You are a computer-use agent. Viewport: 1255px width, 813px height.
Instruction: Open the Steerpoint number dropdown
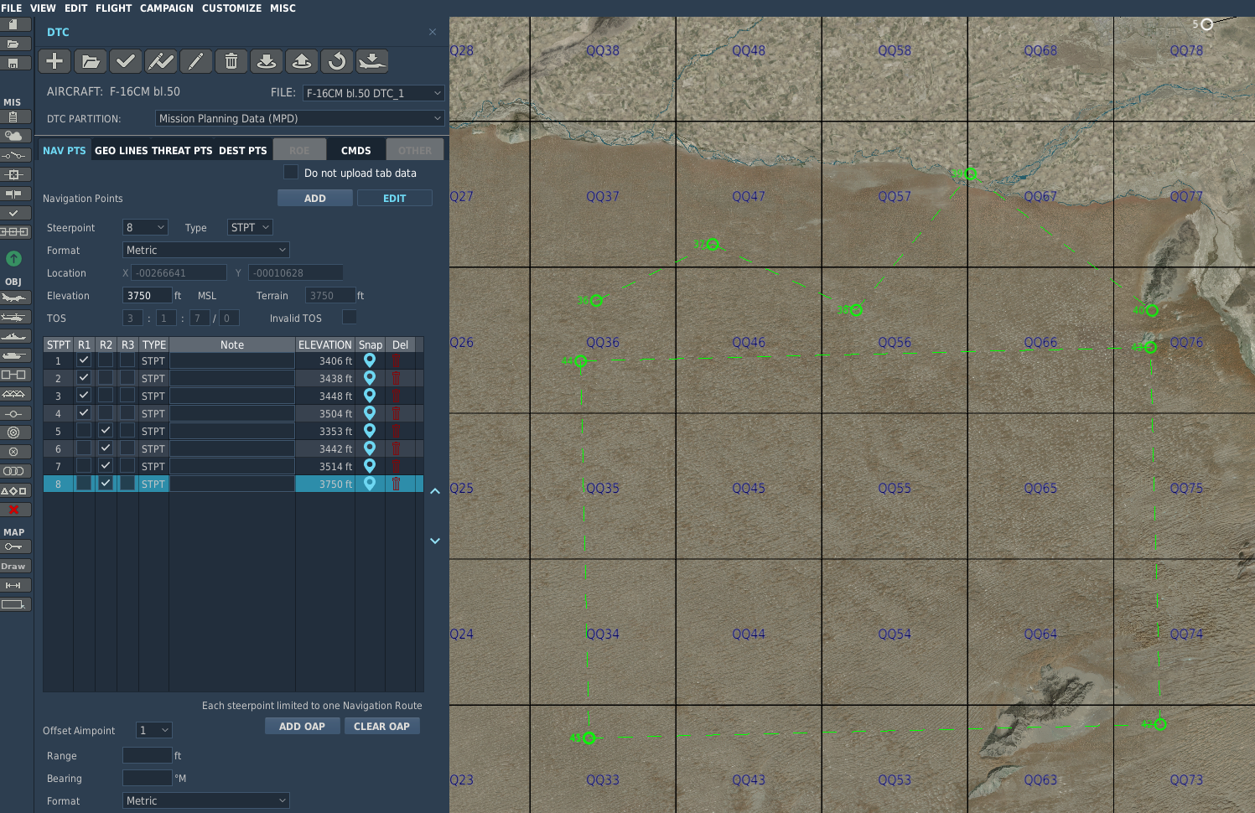coord(146,227)
